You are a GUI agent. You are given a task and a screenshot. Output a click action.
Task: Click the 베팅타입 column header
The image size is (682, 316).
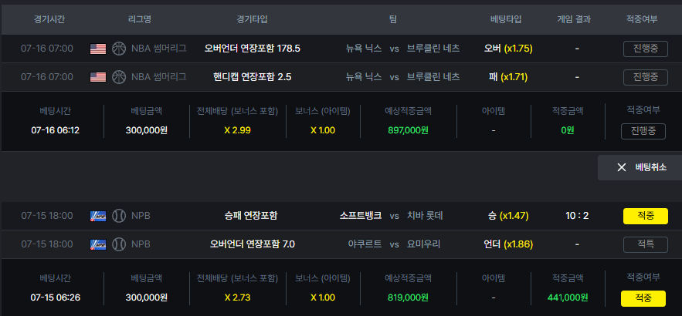[506, 19]
